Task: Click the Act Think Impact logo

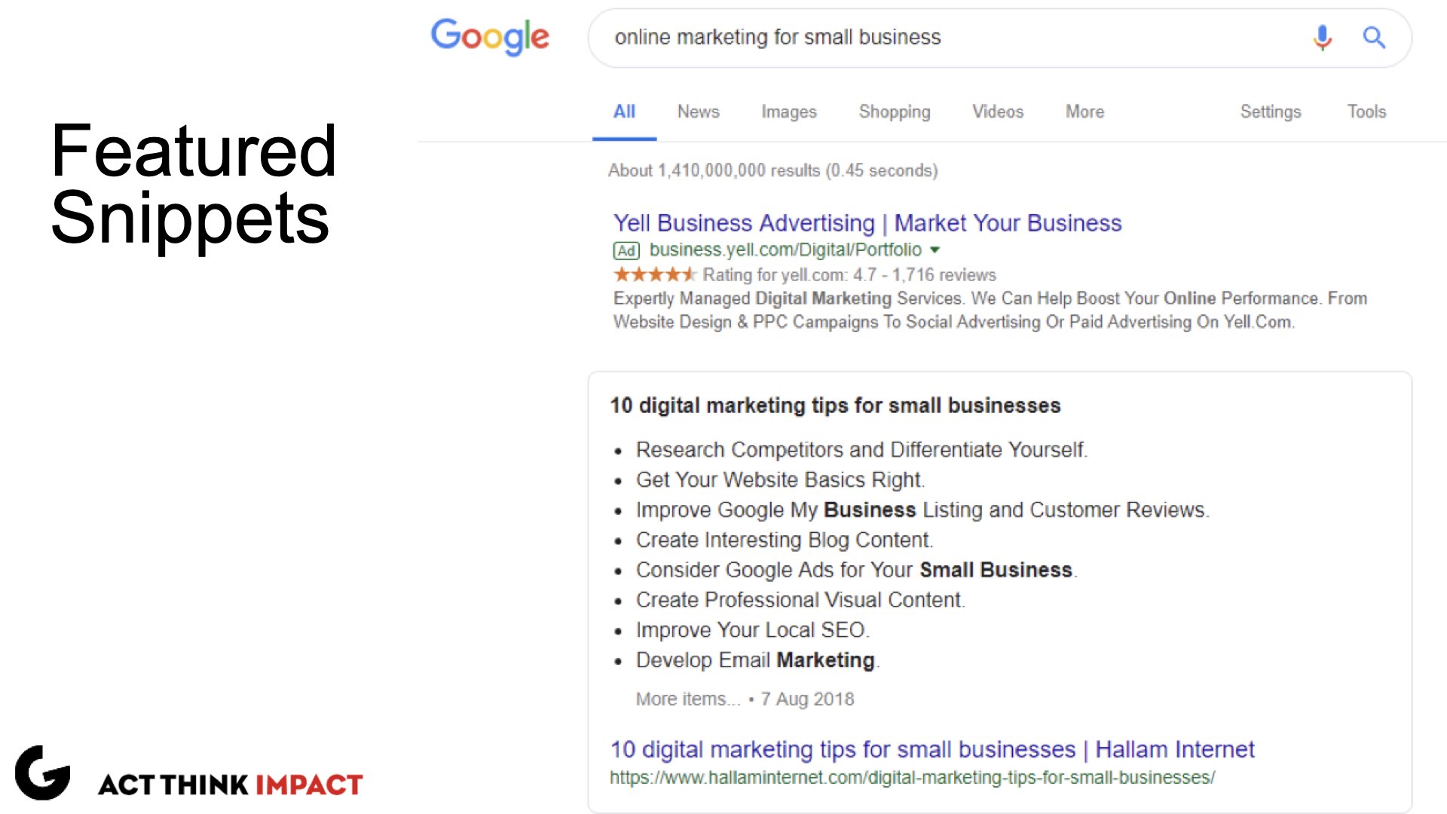Action: 189,775
